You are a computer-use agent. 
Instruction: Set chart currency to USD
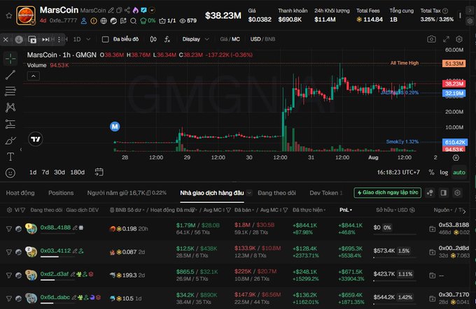click(x=255, y=39)
